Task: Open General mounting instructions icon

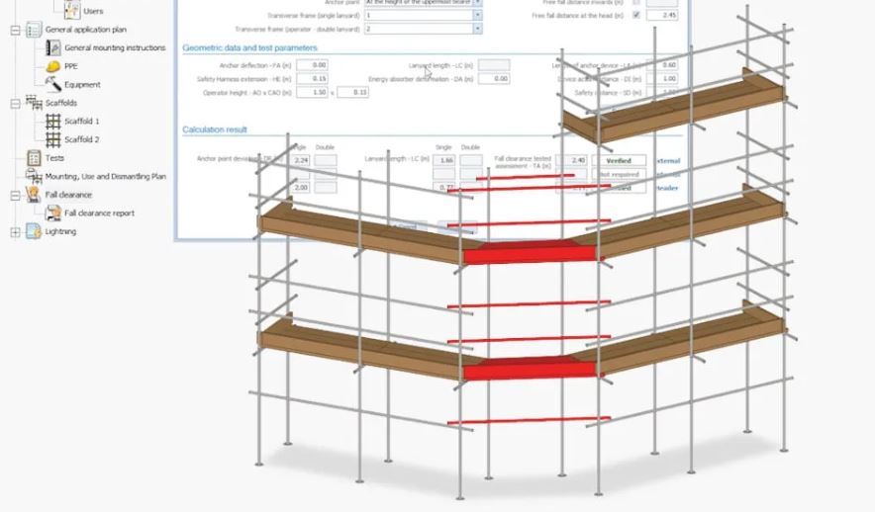Action: click(53, 47)
